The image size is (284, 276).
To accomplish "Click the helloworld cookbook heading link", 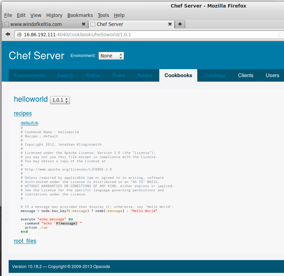I will (x=31, y=99).
